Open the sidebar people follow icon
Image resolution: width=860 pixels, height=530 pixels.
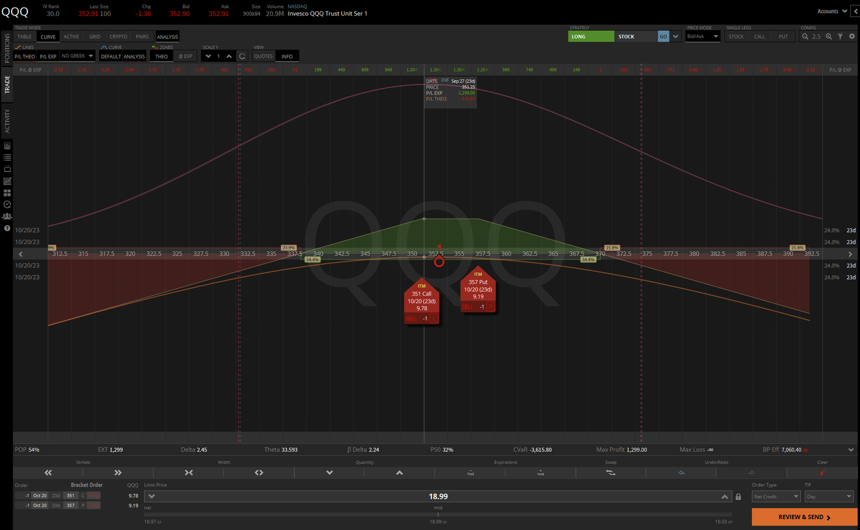tap(7, 216)
